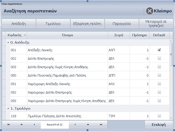The image size is (175, 132).
Task: Filter by Τιμολόγιο button
Action: 53,24
